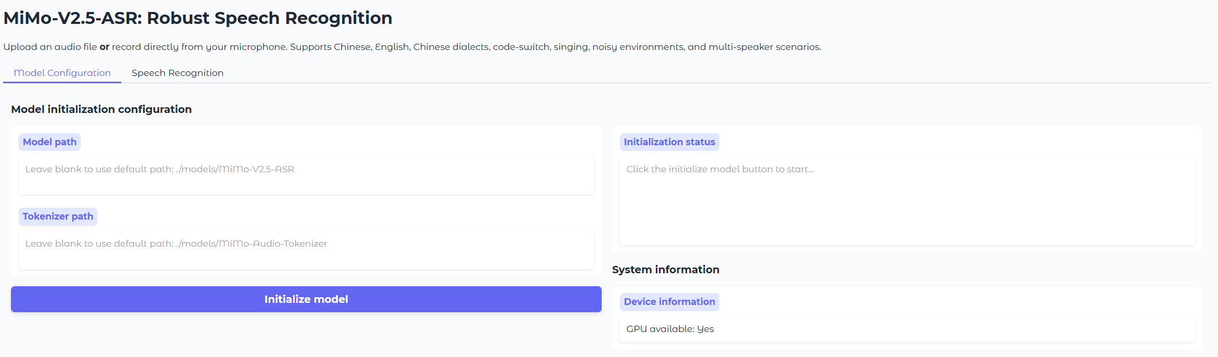1218x357 pixels.
Task: Click the Model initialization configuration heading
Action: (x=102, y=109)
